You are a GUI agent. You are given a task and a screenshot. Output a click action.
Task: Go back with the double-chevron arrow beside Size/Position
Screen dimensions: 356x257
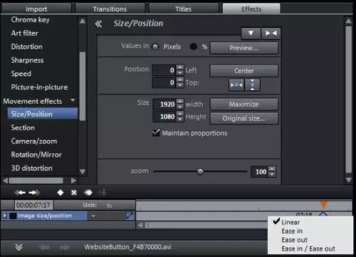point(98,24)
